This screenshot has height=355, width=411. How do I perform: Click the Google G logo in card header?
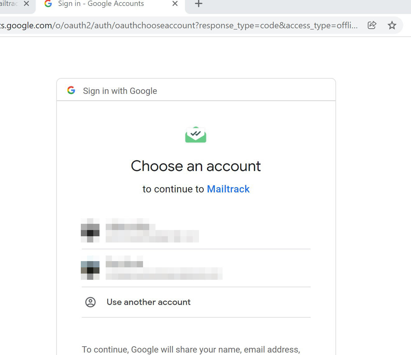(x=71, y=90)
